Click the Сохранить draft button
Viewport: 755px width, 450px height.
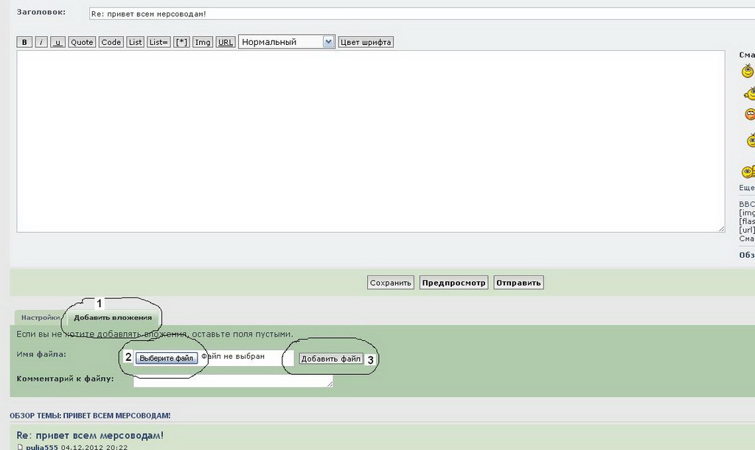pyautogui.click(x=391, y=283)
